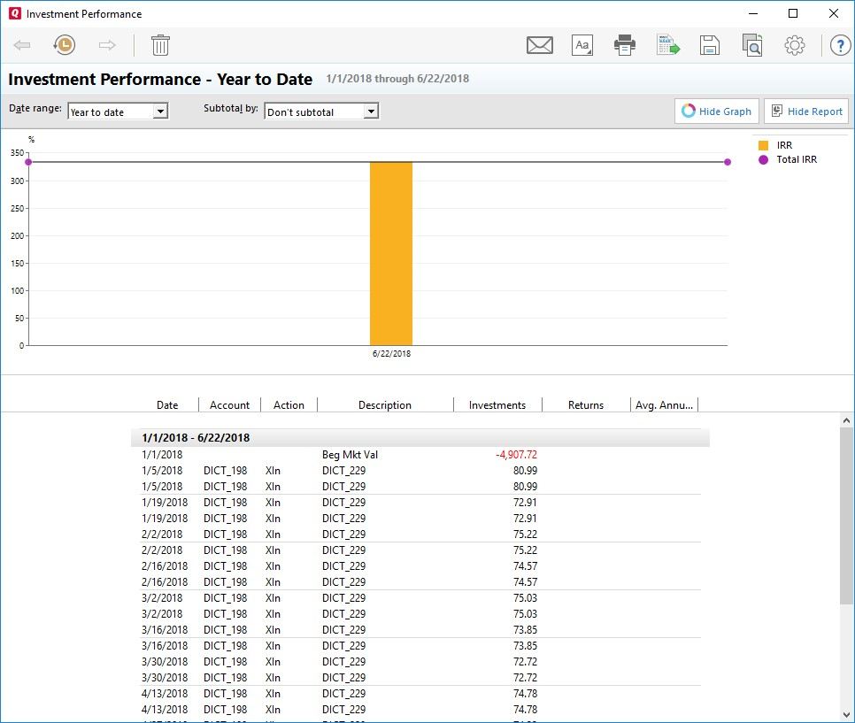
Task: Click the trash can delete icon
Action: pyautogui.click(x=160, y=45)
